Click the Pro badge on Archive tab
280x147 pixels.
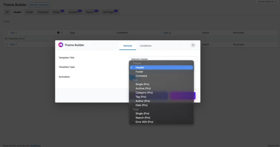[80, 11]
